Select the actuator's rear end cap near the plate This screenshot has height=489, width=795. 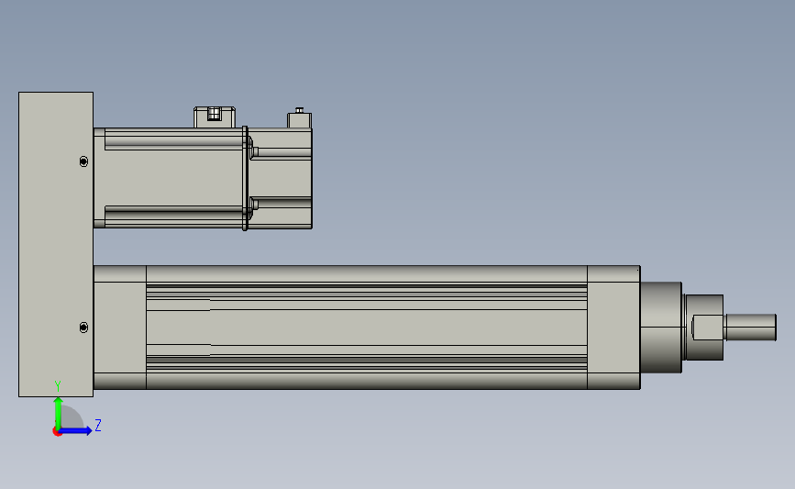tap(120, 328)
